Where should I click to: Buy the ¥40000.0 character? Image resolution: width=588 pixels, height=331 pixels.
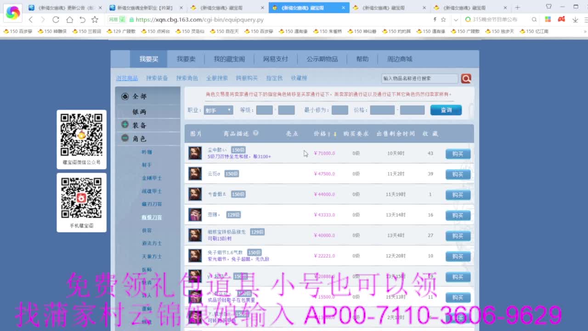click(458, 236)
